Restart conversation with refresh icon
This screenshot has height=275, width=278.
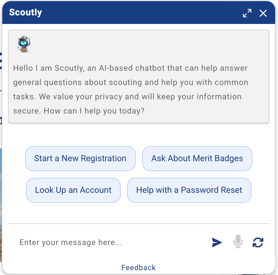click(258, 242)
